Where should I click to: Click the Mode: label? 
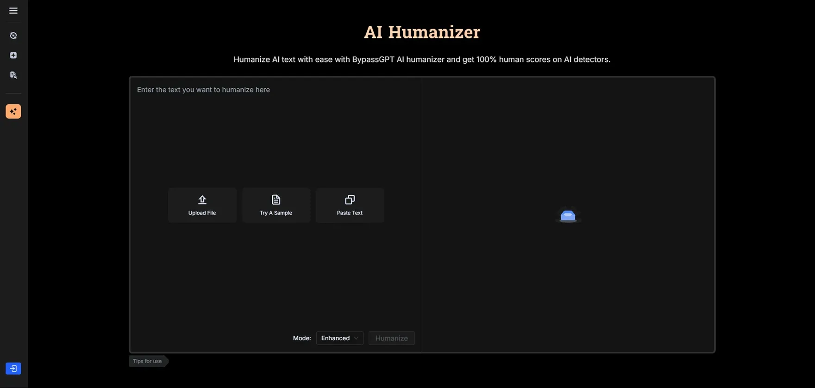(x=302, y=338)
